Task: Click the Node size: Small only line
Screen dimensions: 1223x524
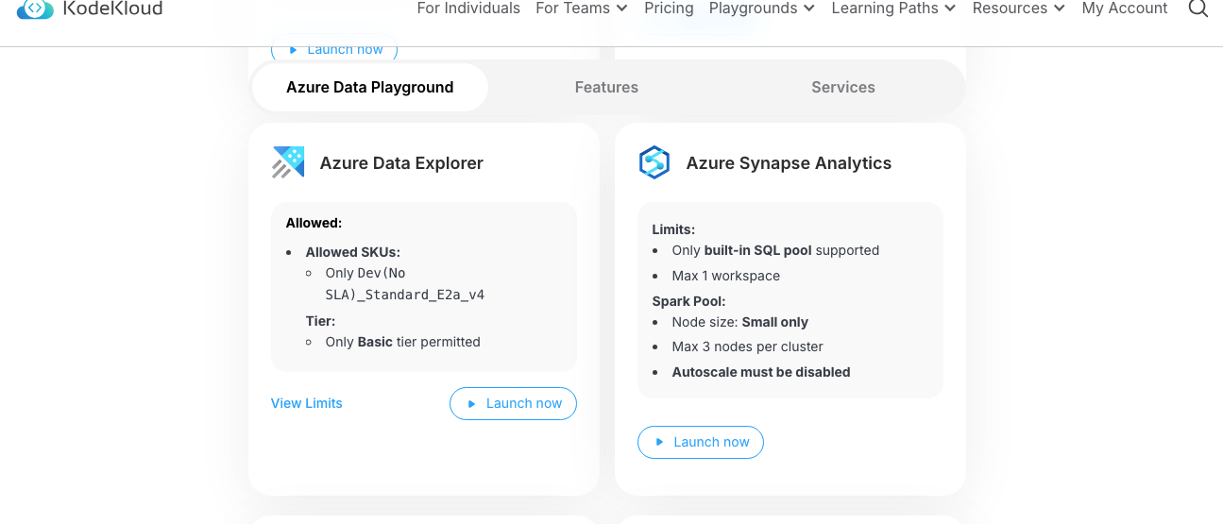Action: (740, 322)
